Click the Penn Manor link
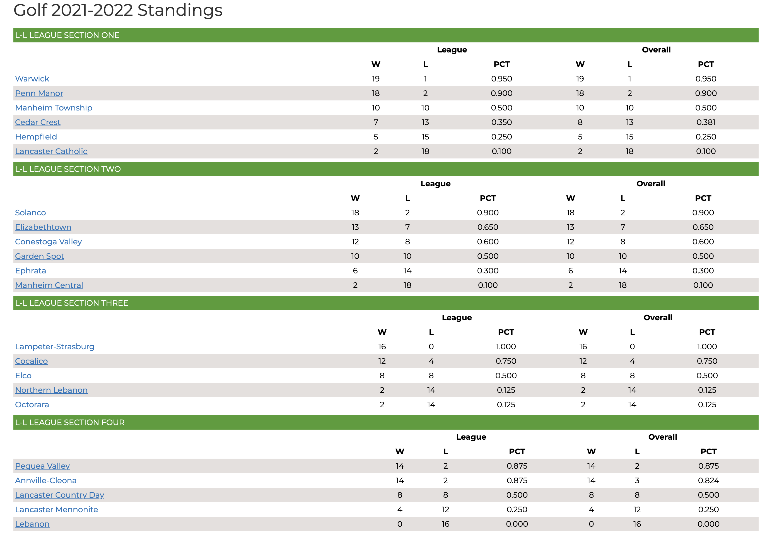The image size is (772, 544). [39, 93]
